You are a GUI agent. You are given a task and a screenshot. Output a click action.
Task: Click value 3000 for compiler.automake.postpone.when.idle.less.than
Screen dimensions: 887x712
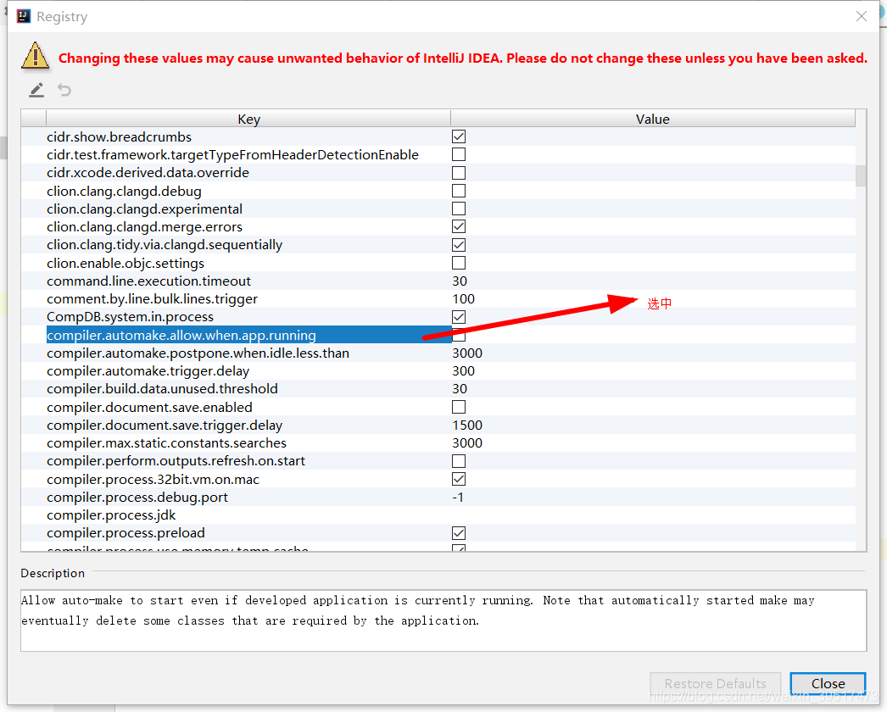pyautogui.click(x=467, y=353)
